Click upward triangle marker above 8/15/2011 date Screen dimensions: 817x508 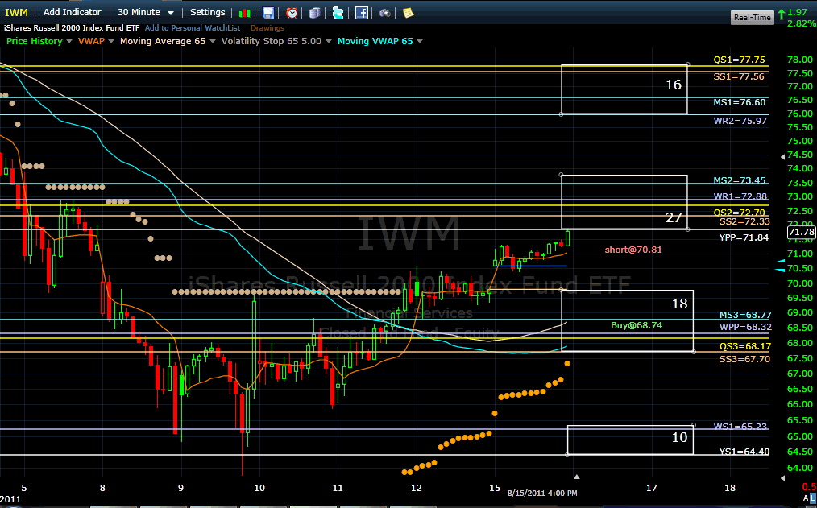pyautogui.click(x=576, y=477)
